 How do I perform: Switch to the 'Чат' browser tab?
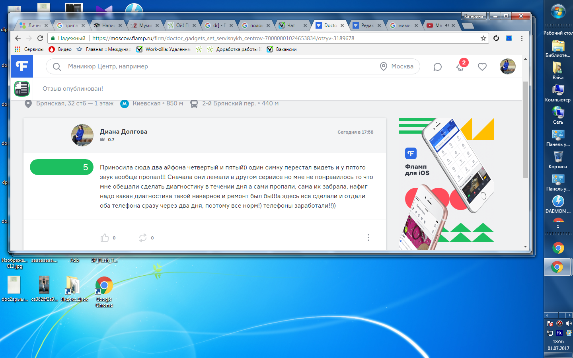point(293,25)
